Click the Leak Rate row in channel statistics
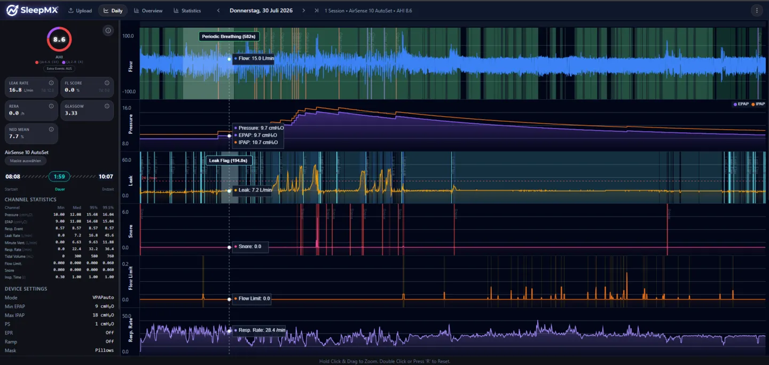This screenshot has height=365, width=769. [59, 235]
